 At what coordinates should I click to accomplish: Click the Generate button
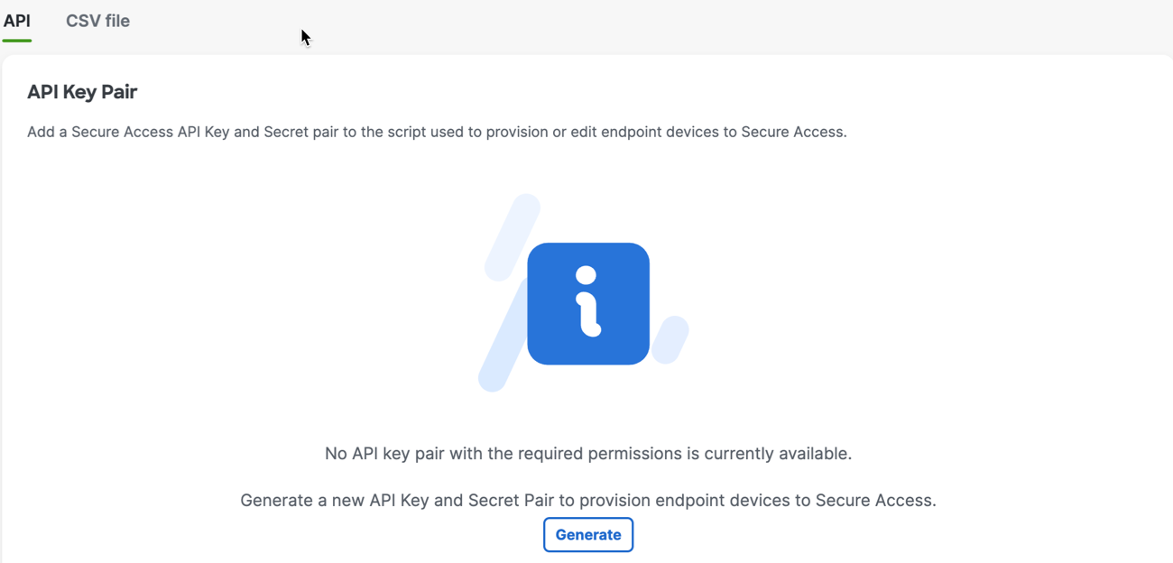tap(588, 535)
